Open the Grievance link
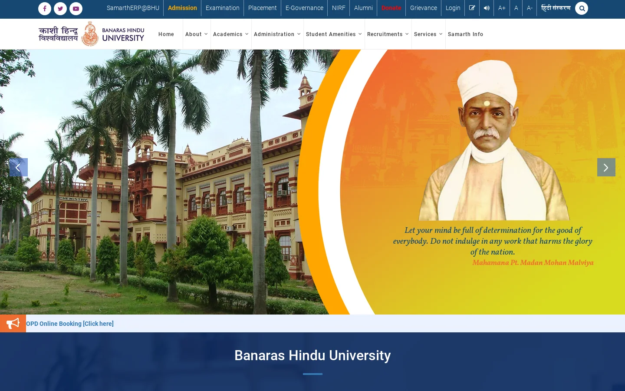625x391 pixels. pos(424,8)
